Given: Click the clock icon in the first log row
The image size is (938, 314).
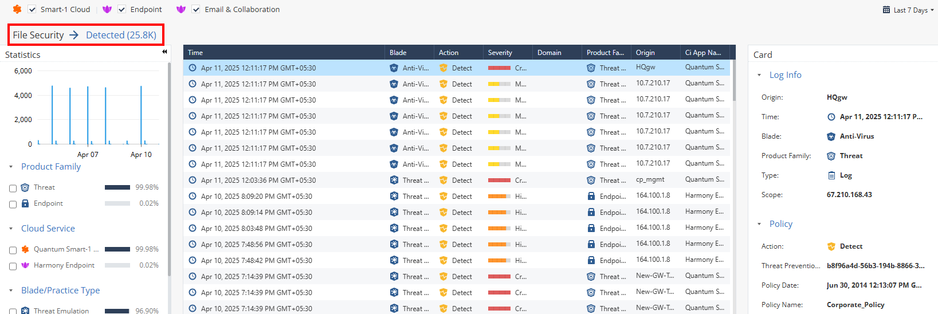Looking at the screenshot, I should pyautogui.click(x=193, y=68).
